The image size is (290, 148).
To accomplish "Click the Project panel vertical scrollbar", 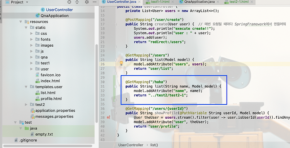I will [x=96, y=84].
